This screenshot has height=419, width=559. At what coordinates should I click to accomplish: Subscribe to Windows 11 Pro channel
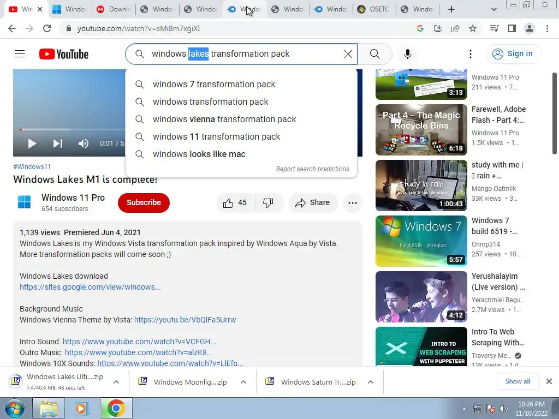[144, 203]
